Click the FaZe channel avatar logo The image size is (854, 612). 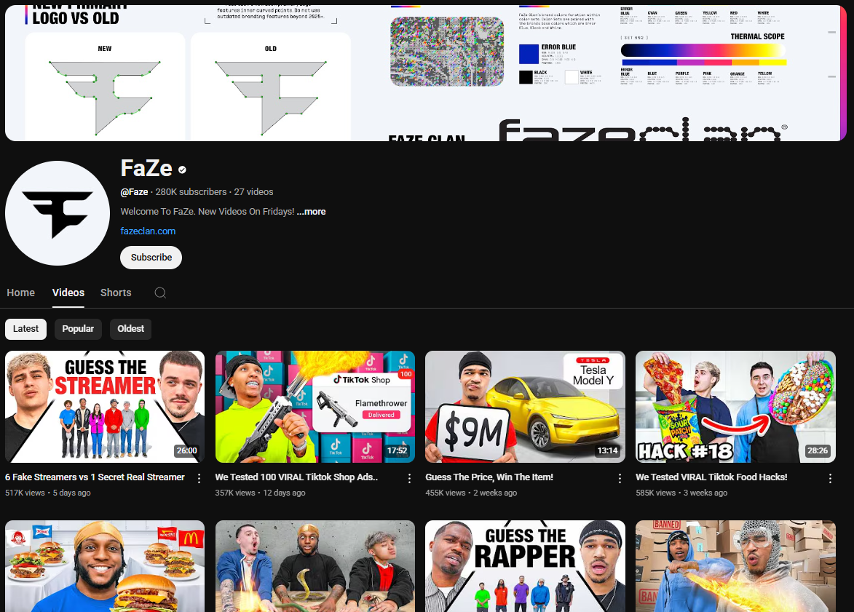pyautogui.click(x=58, y=213)
